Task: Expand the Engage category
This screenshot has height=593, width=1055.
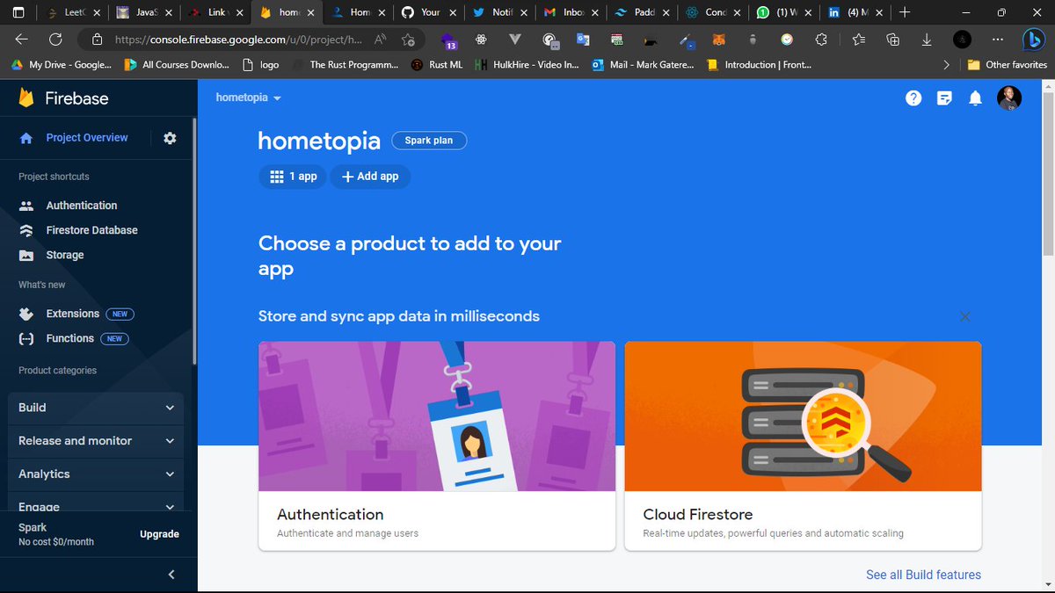Action: 97,505
